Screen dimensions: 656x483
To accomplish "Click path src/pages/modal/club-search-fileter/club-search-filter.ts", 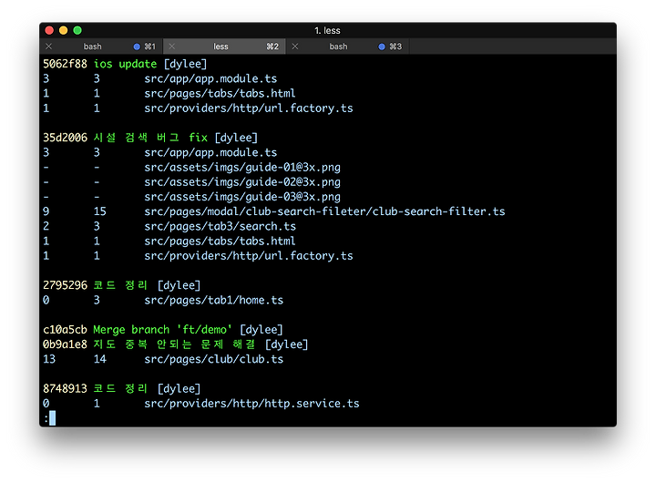I will [x=324, y=211].
